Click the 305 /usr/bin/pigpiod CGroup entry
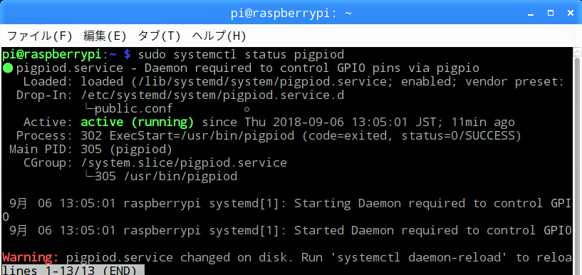This screenshot has width=582, height=275. [x=166, y=176]
